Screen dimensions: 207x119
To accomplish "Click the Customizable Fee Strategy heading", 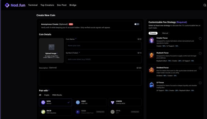I will (162, 22).
